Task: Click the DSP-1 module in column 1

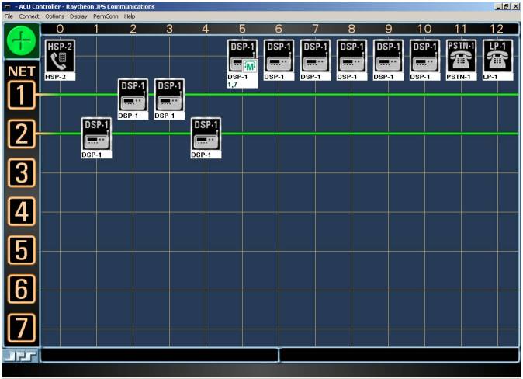Action: click(x=96, y=134)
